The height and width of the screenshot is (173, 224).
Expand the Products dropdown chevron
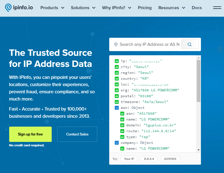(x=63, y=8)
